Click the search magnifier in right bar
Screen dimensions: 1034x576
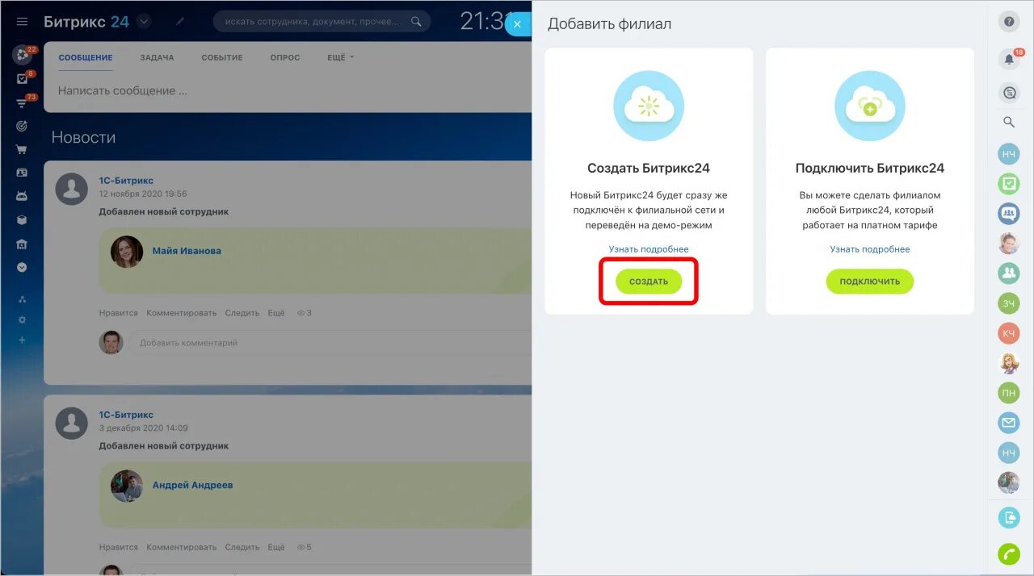tap(1009, 123)
